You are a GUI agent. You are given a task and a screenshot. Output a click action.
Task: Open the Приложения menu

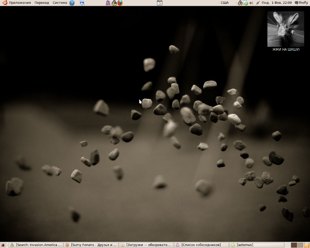(x=17, y=3)
